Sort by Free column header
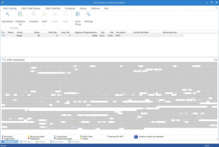219x147 pixels. (x=111, y=32)
